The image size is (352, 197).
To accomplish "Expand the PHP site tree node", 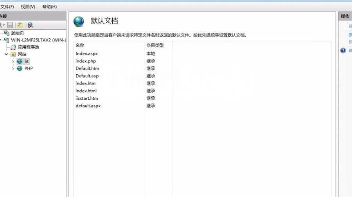I will pos(13,68).
